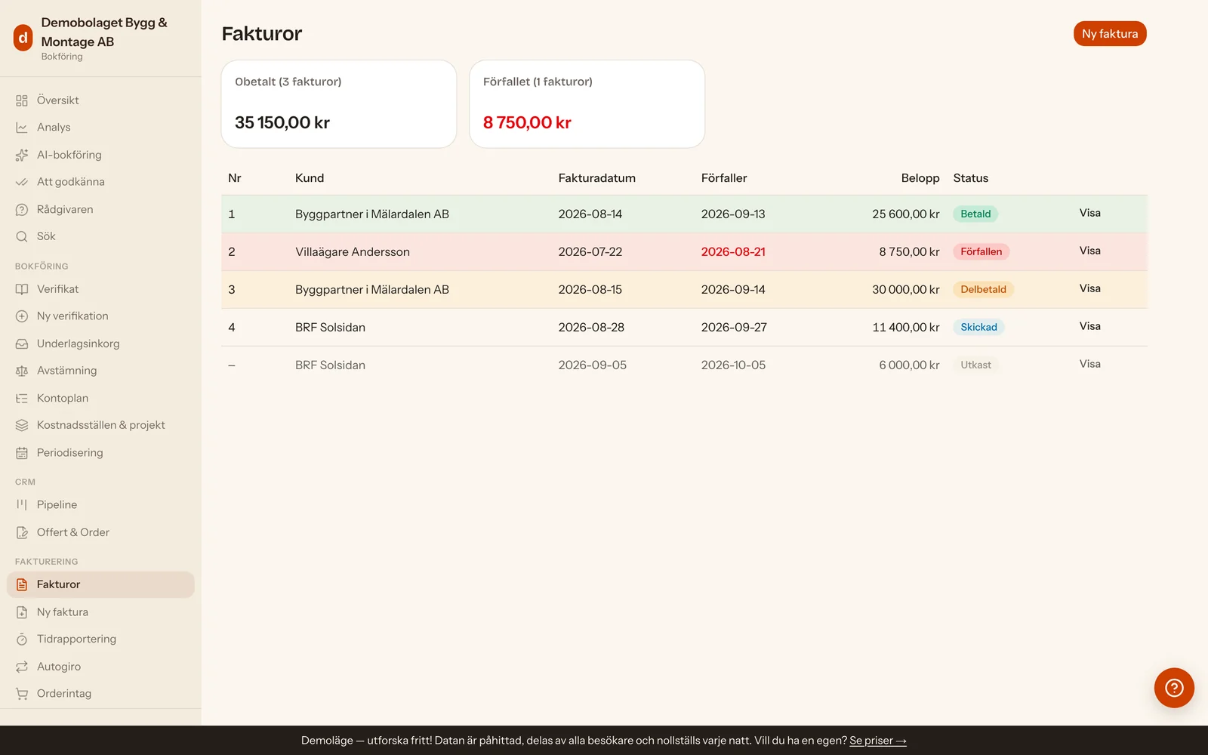Click the red due date 2026-08-21
Viewport: 1208px width, 755px height.
click(733, 252)
